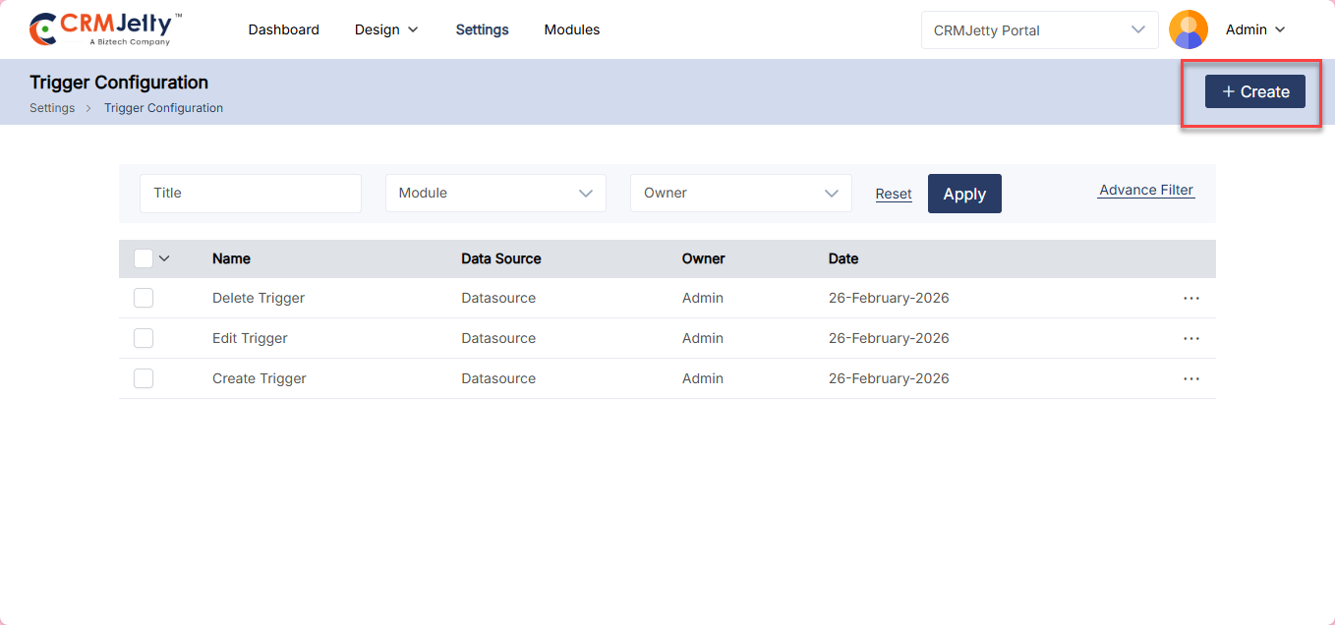1335x625 pixels.
Task: Open three-dot menu for Delete Trigger row
Action: (1190, 298)
